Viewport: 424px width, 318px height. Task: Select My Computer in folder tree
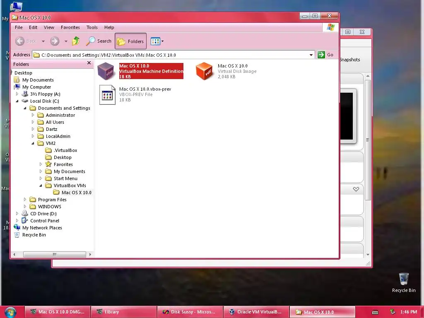[36, 87]
